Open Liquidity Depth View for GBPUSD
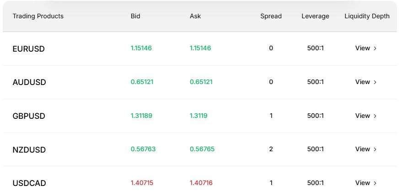The width and height of the screenshot is (407, 196). point(366,116)
